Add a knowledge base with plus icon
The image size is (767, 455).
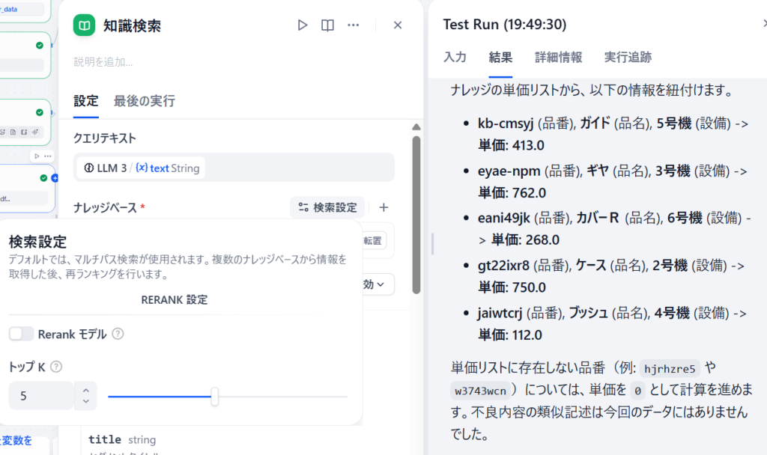[383, 207]
